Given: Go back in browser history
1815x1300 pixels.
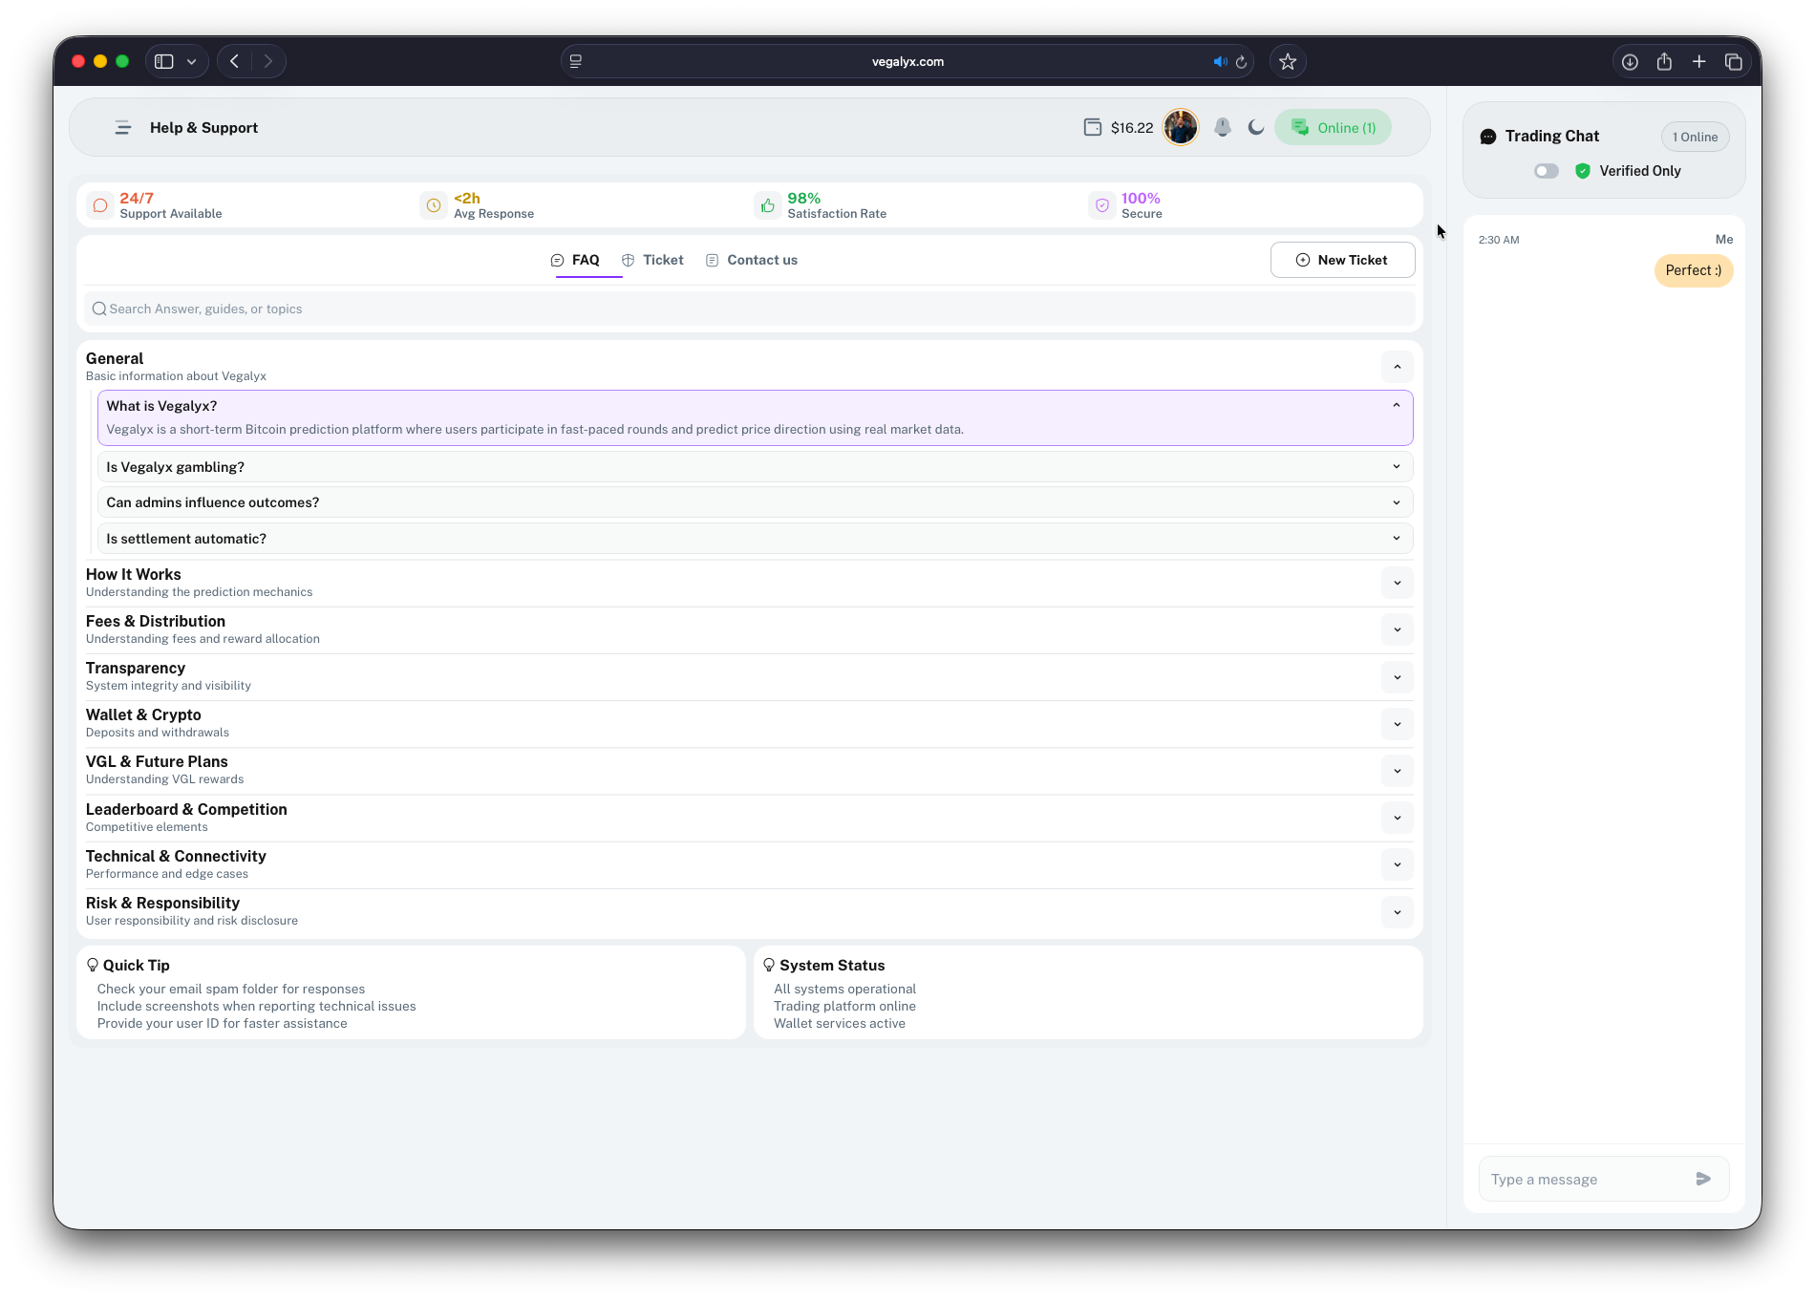Looking at the screenshot, I should point(234,61).
